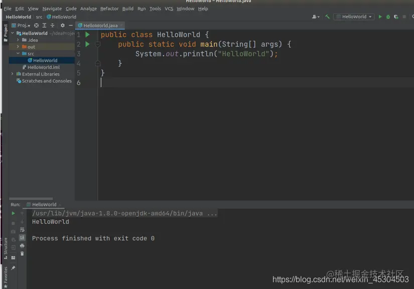The width and height of the screenshot is (414, 289).
Task: Click the folded java command line link
Action: tap(124, 213)
